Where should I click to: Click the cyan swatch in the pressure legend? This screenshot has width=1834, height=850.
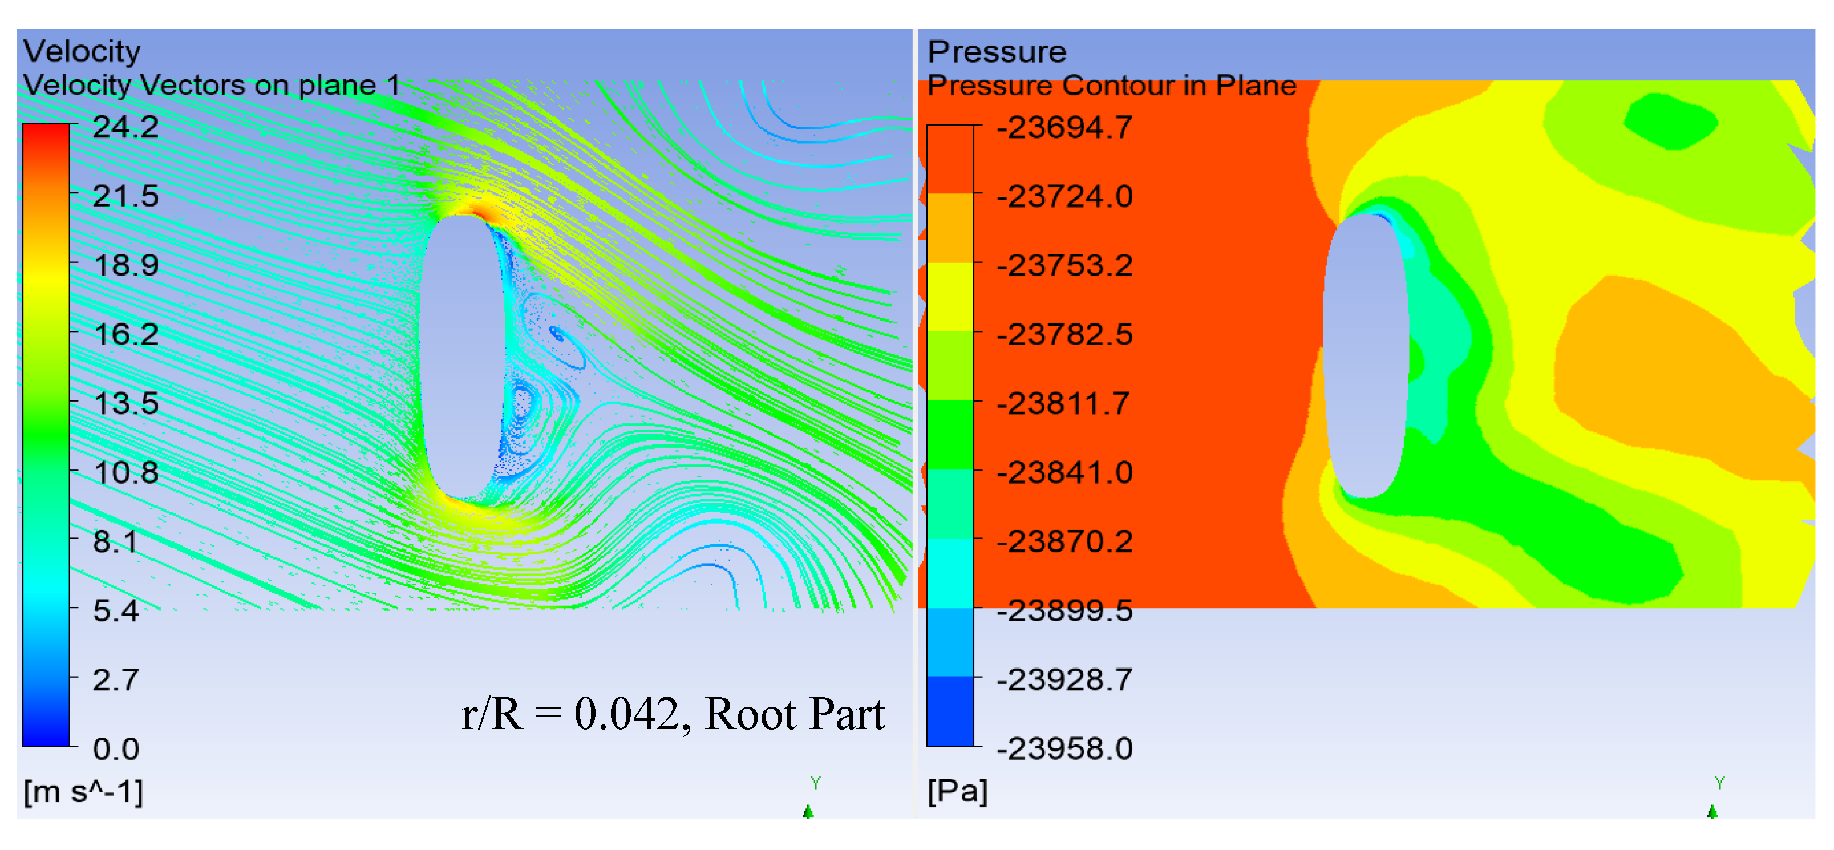(950, 573)
